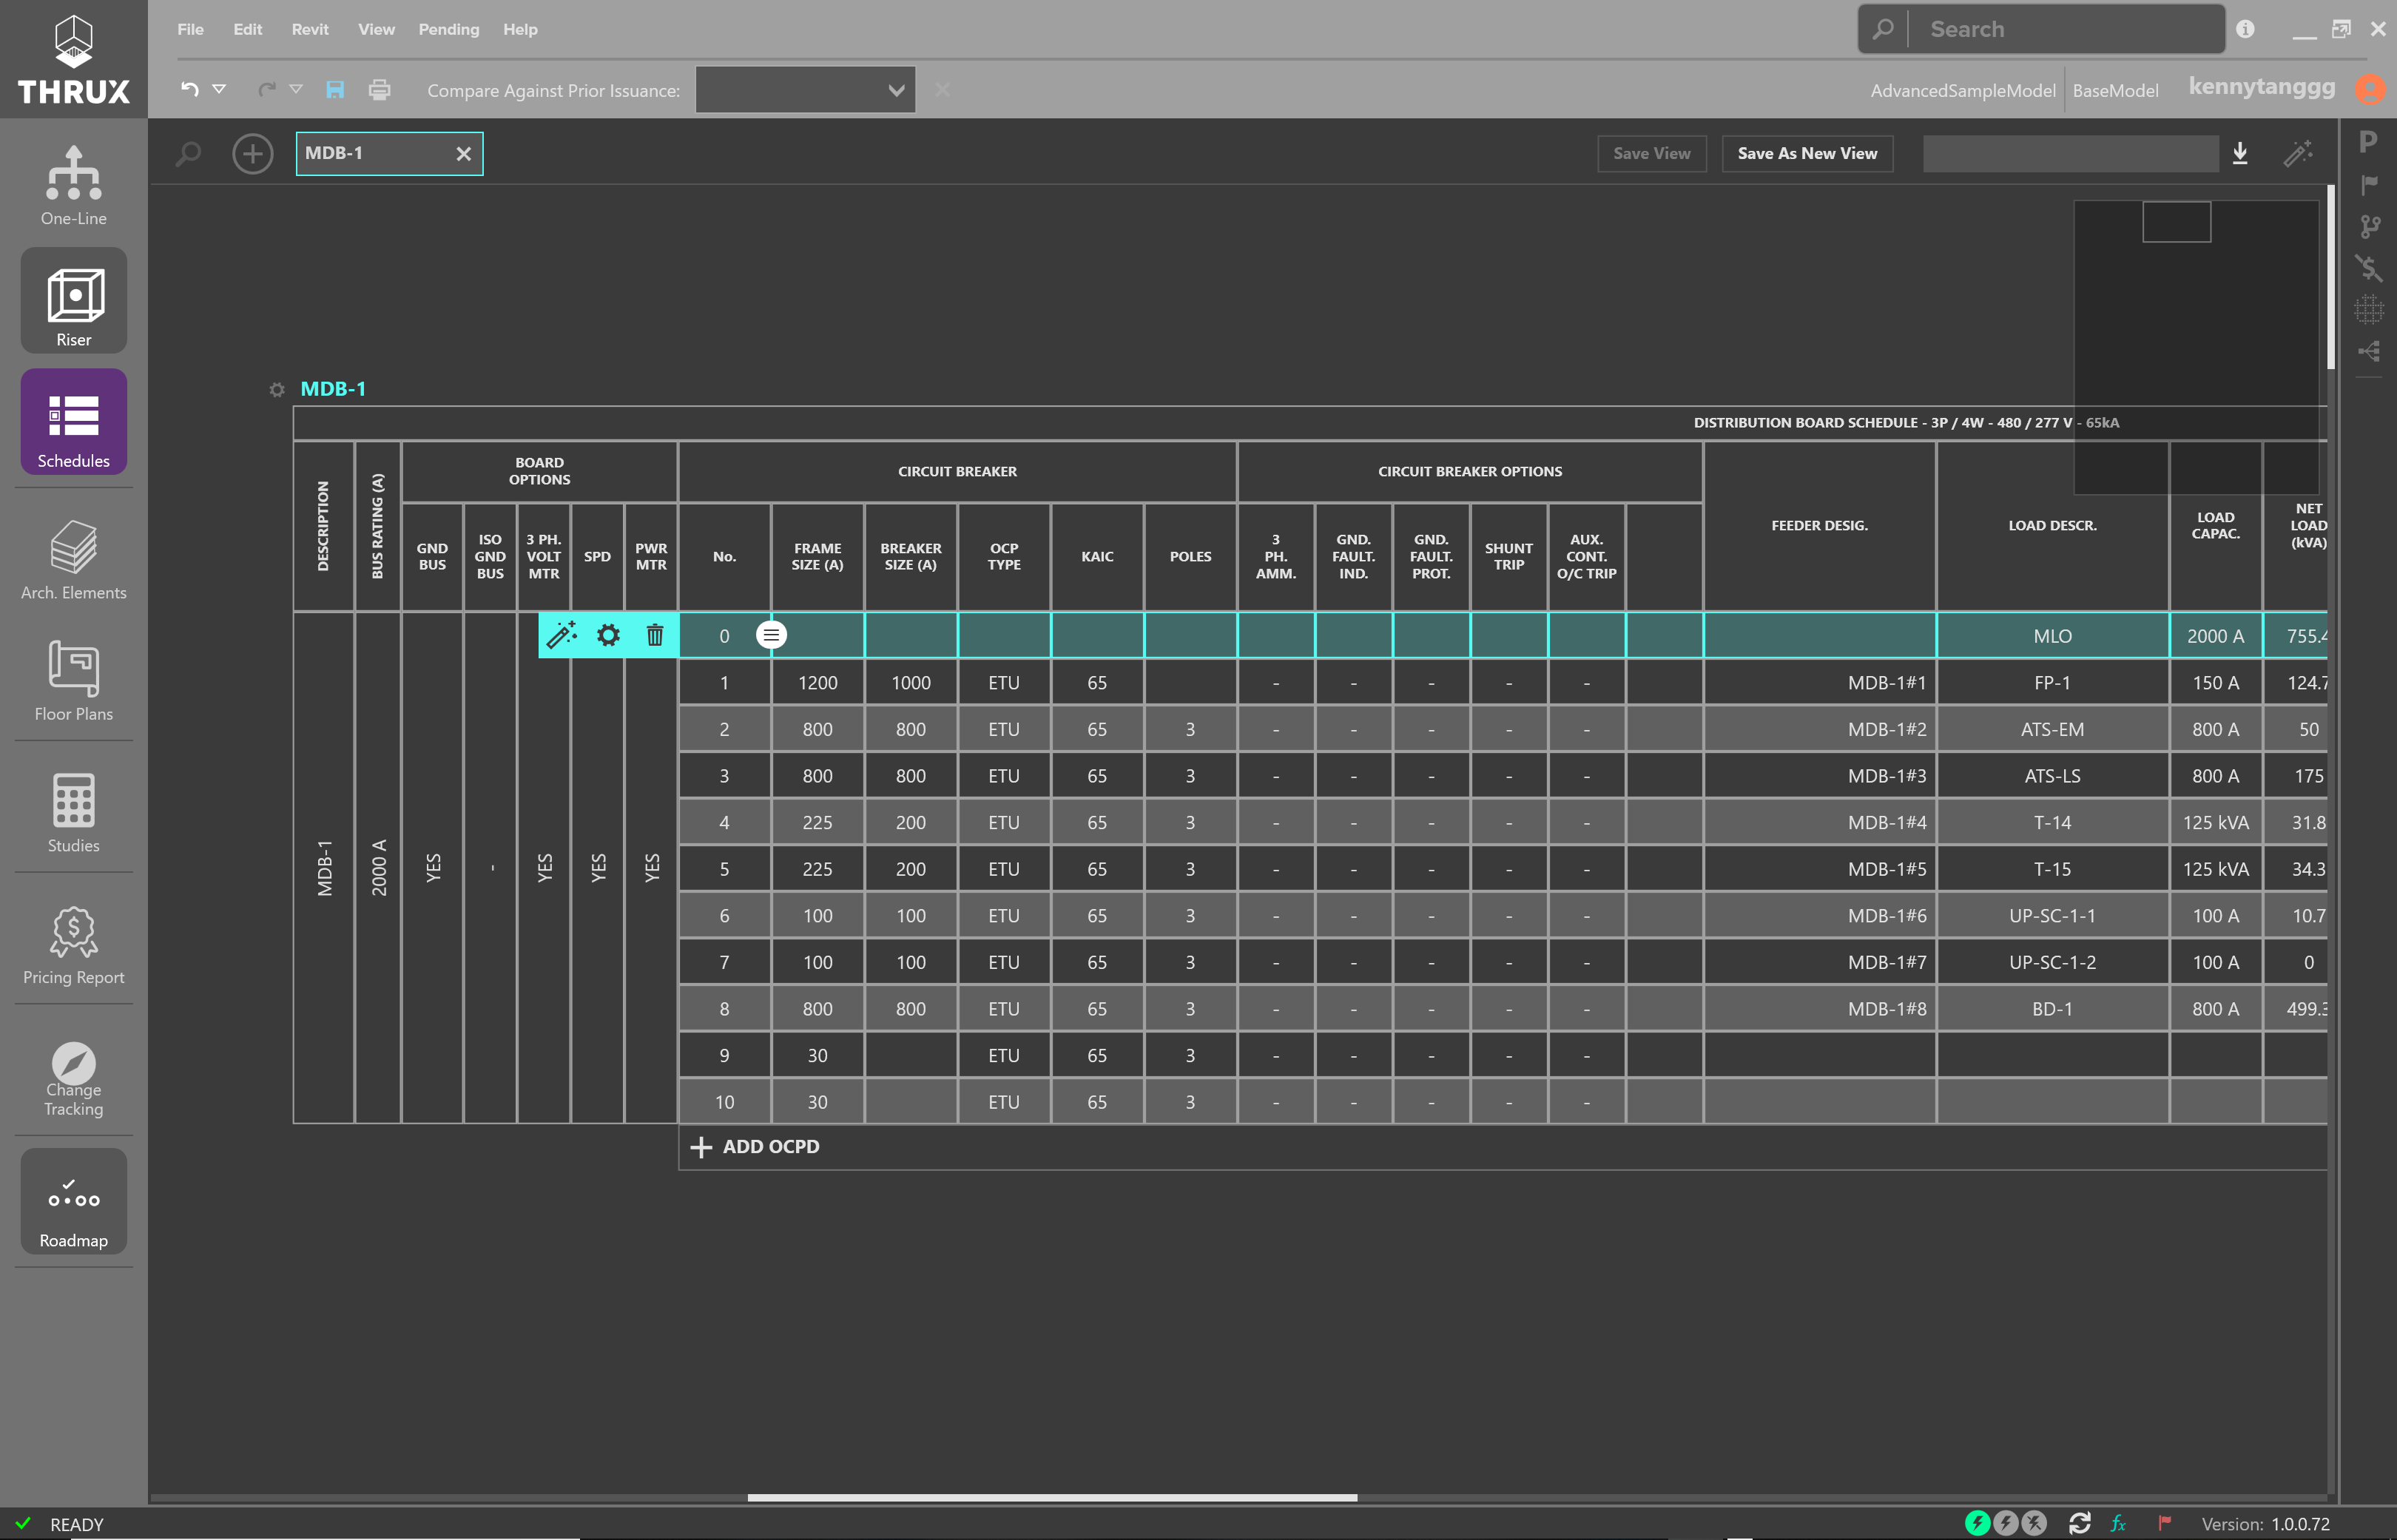Toggle the fx formula icon
The image size is (2397, 1540).
2118,1523
